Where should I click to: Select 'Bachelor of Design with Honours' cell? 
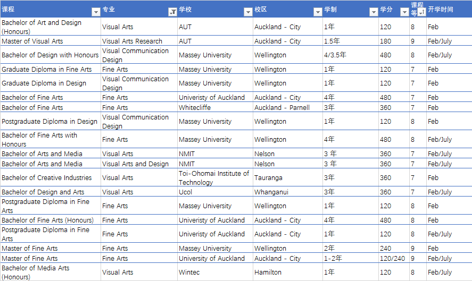[51, 55]
